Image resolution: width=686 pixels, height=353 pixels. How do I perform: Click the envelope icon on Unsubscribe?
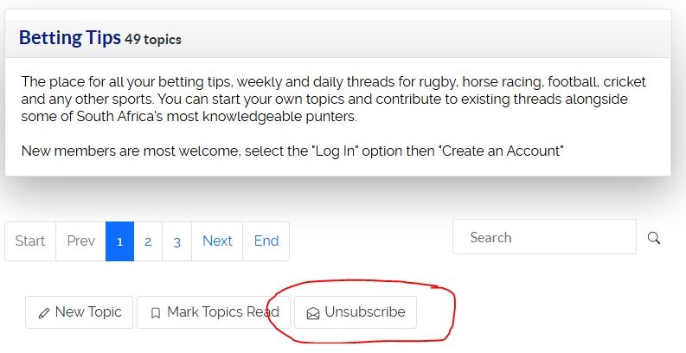pos(313,313)
